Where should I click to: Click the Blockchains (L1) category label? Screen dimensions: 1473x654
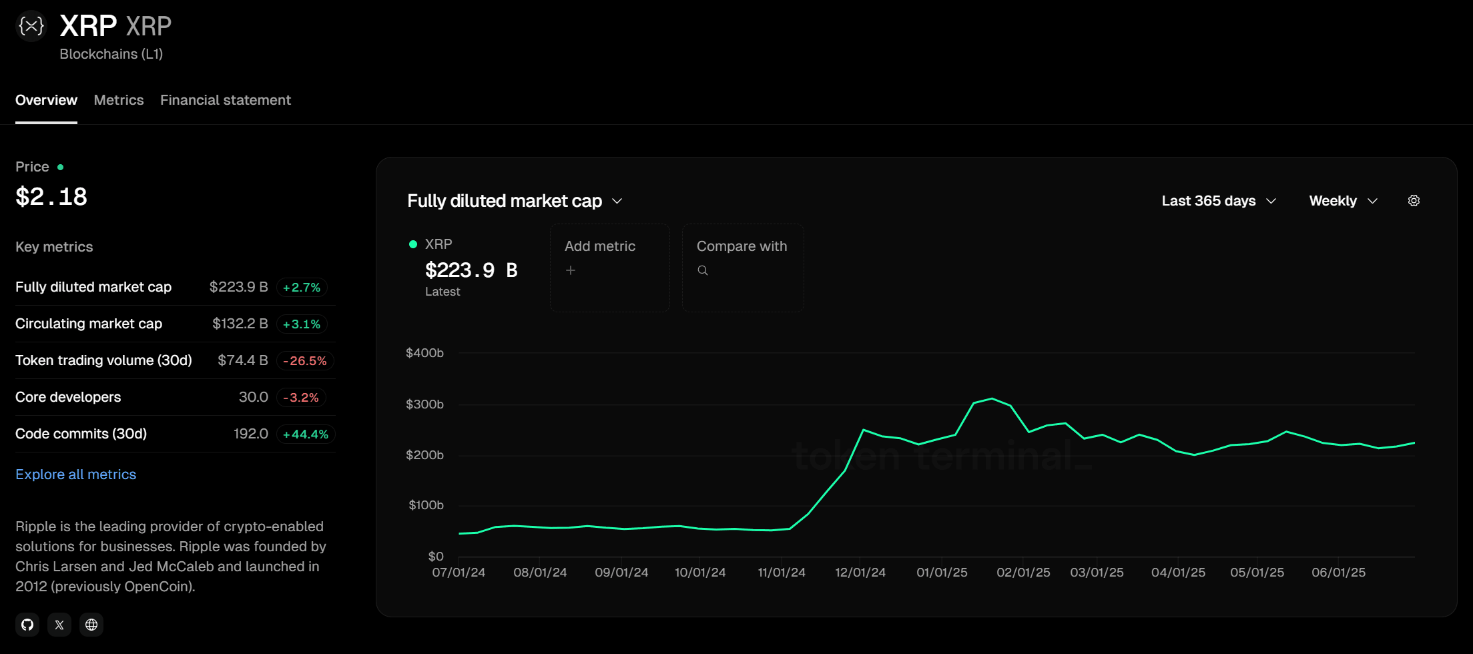pos(111,54)
